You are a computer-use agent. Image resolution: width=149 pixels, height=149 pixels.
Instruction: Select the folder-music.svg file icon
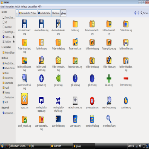point(75,42)
